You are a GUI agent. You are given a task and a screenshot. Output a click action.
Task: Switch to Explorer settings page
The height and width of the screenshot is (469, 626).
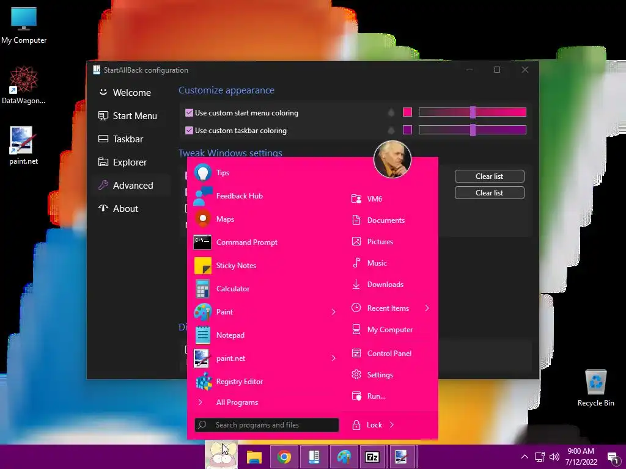click(131, 162)
